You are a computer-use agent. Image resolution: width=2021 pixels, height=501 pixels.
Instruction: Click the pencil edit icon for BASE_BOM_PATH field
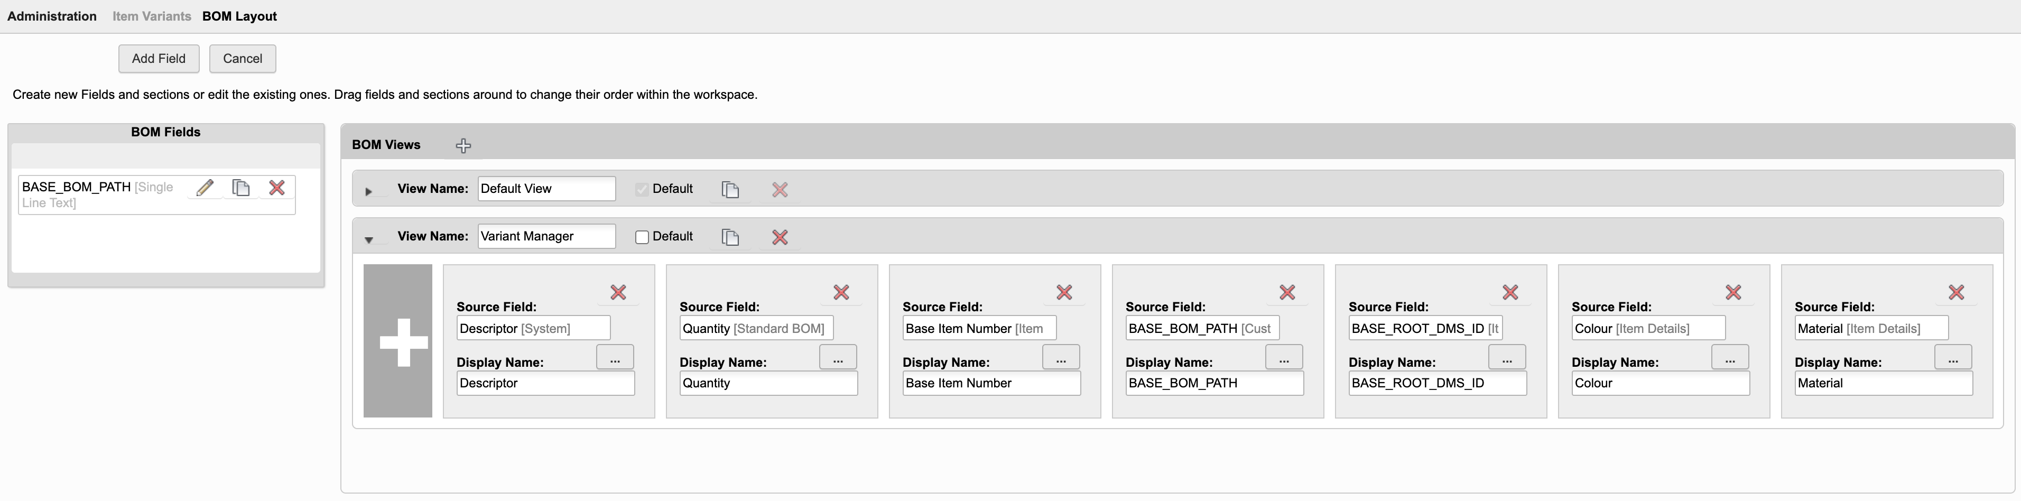(205, 188)
